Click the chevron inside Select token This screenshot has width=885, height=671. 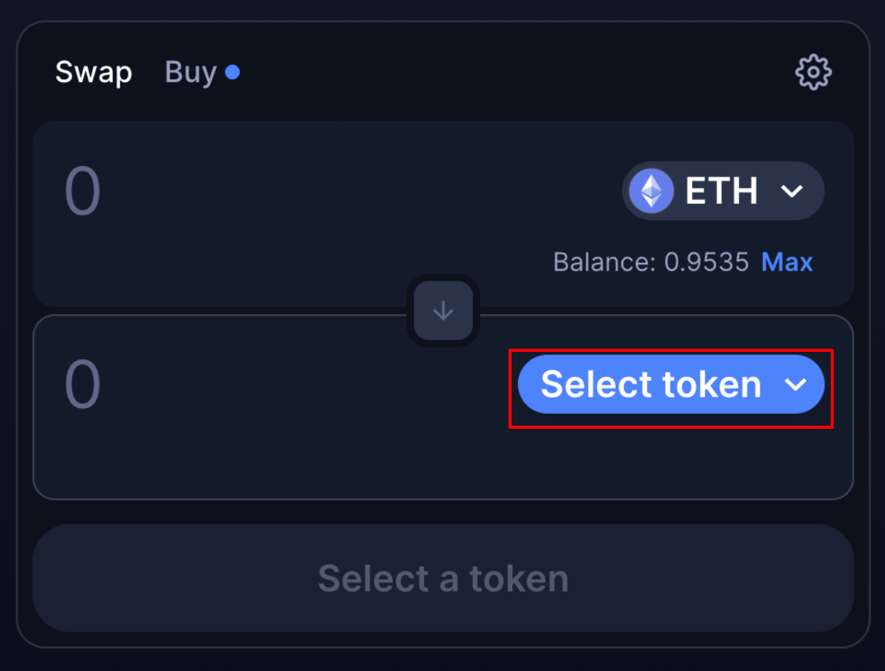[x=795, y=385]
